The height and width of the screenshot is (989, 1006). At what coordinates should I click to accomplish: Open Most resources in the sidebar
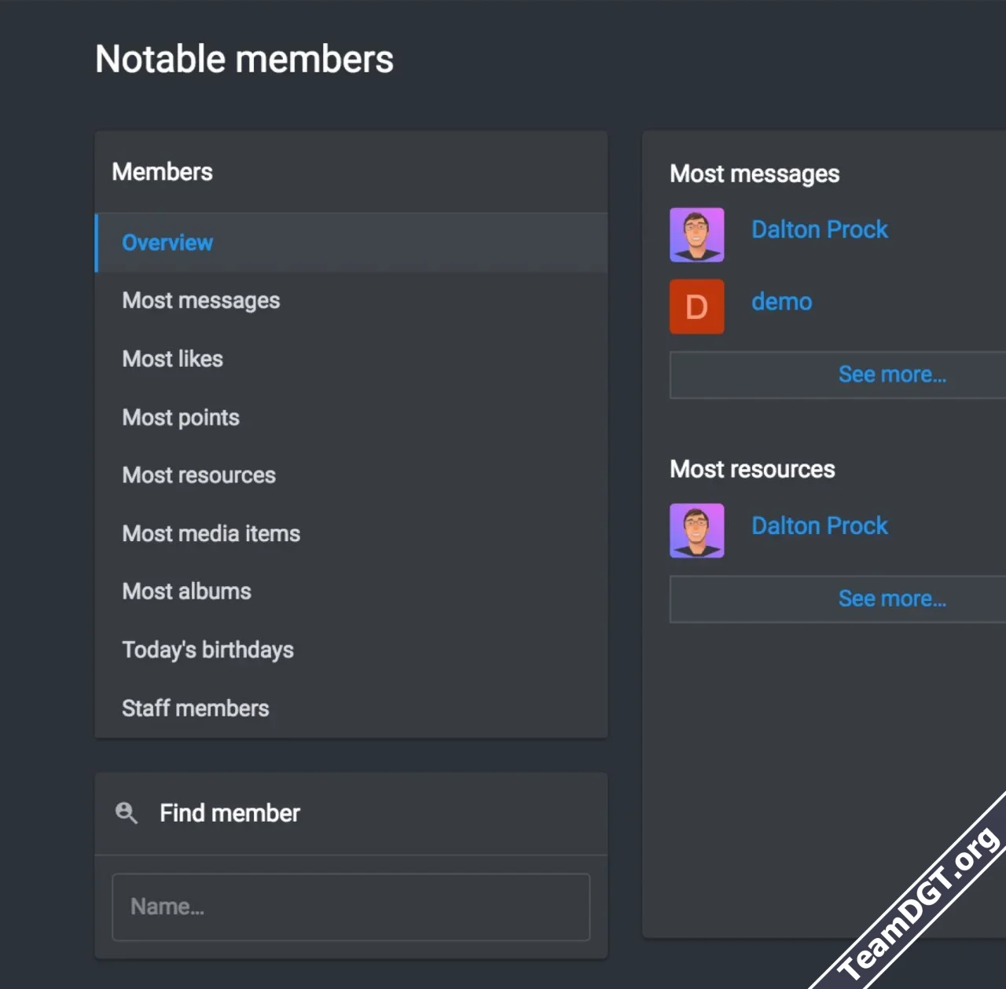199,475
